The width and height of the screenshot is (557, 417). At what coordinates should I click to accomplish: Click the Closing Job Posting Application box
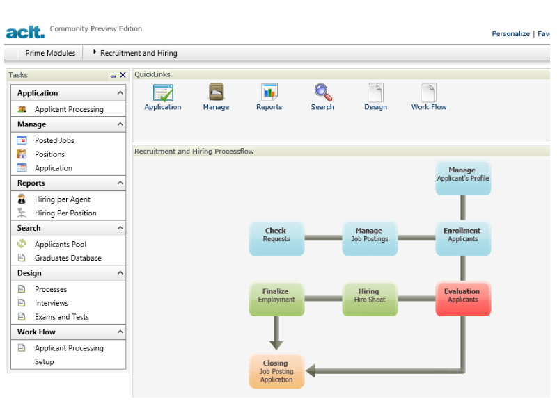(276, 371)
